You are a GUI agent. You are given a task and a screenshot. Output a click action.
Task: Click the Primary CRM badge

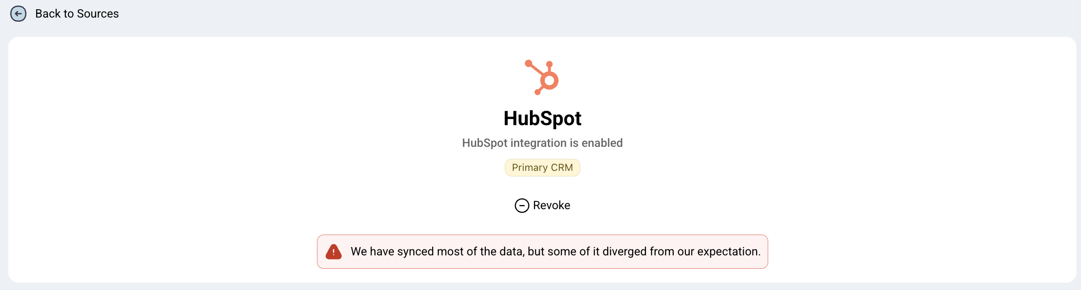point(542,168)
